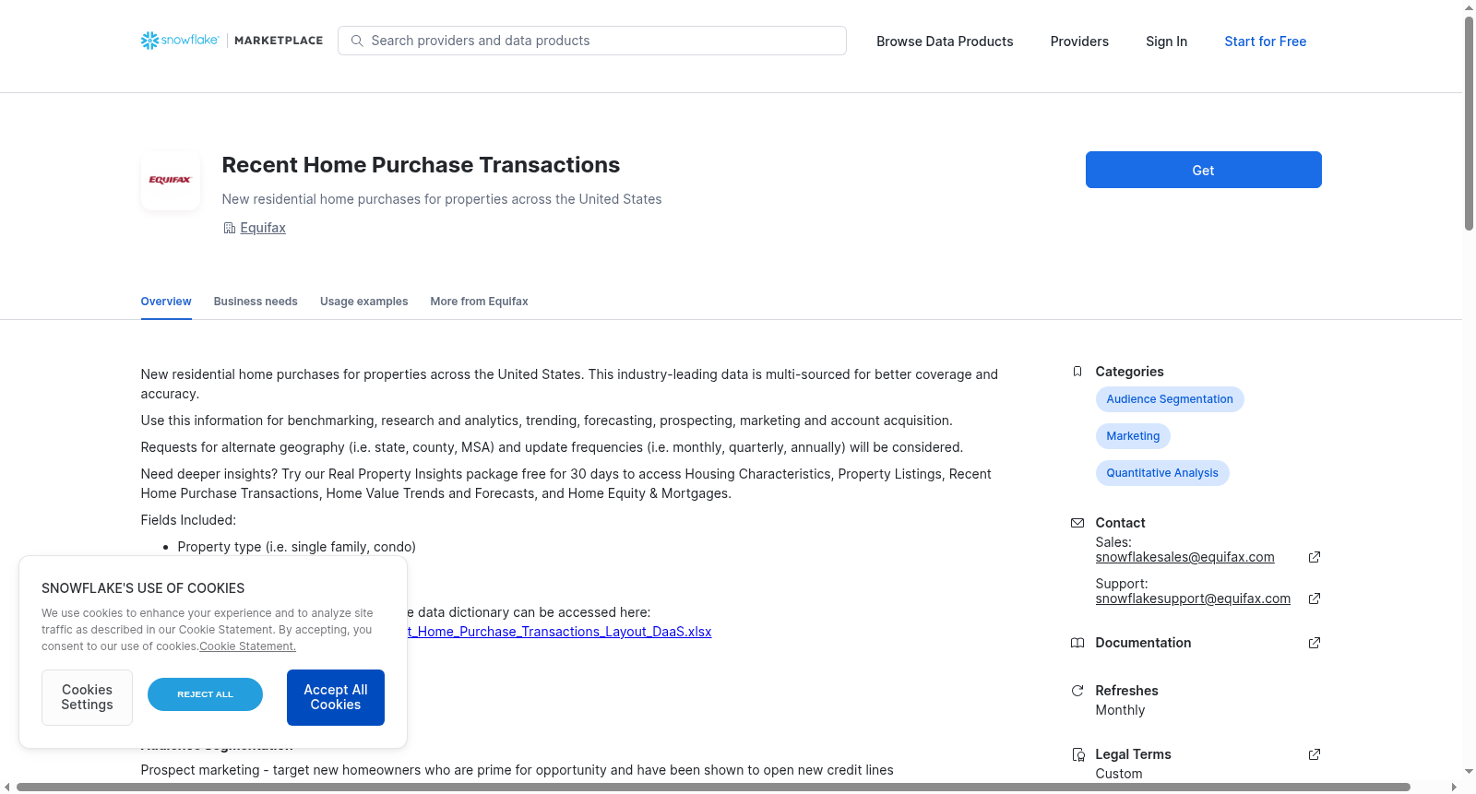Open the Cookie Statement link
1476x794 pixels.
coord(247,646)
